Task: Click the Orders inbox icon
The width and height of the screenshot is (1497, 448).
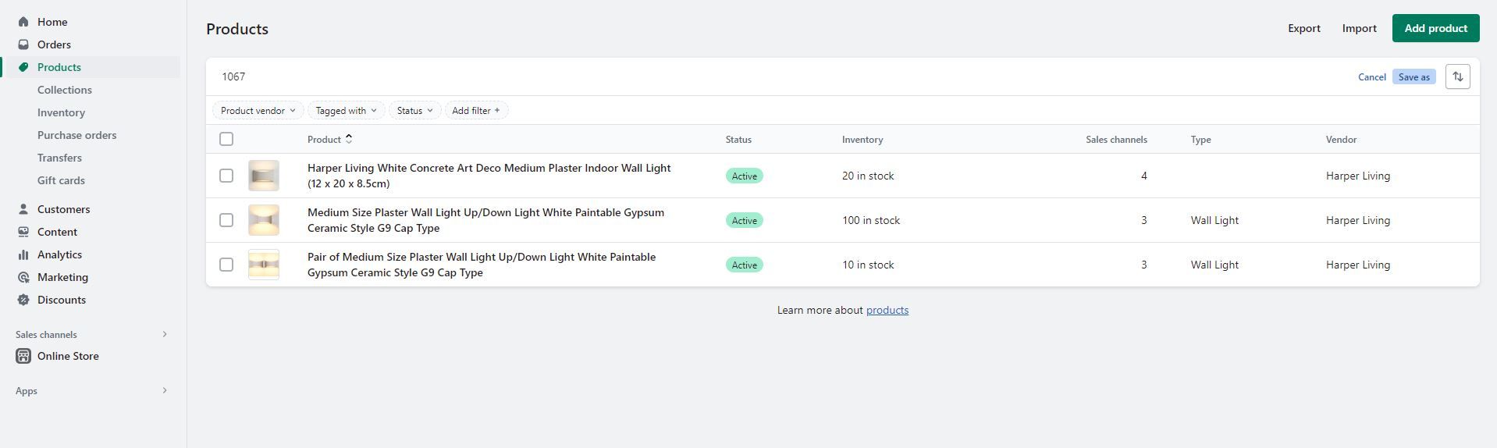Action: coord(23,44)
